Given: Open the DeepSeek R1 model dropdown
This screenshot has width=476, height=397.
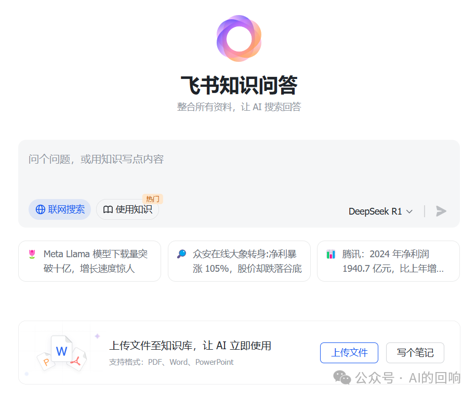Looking at the screenshot, I should [380, 211].
